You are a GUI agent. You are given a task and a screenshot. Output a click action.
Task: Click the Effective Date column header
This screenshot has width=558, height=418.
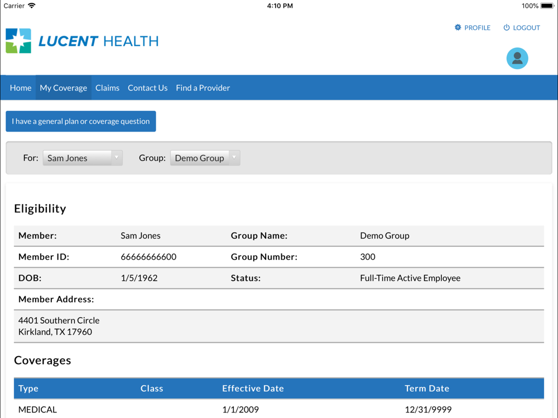[253, 388]
